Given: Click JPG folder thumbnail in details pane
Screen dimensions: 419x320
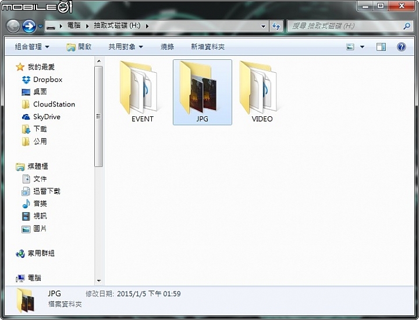Looking at the screenshot, I should (26, 300).
